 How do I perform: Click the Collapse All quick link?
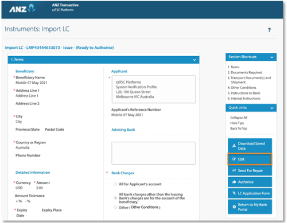pos(239,117)
